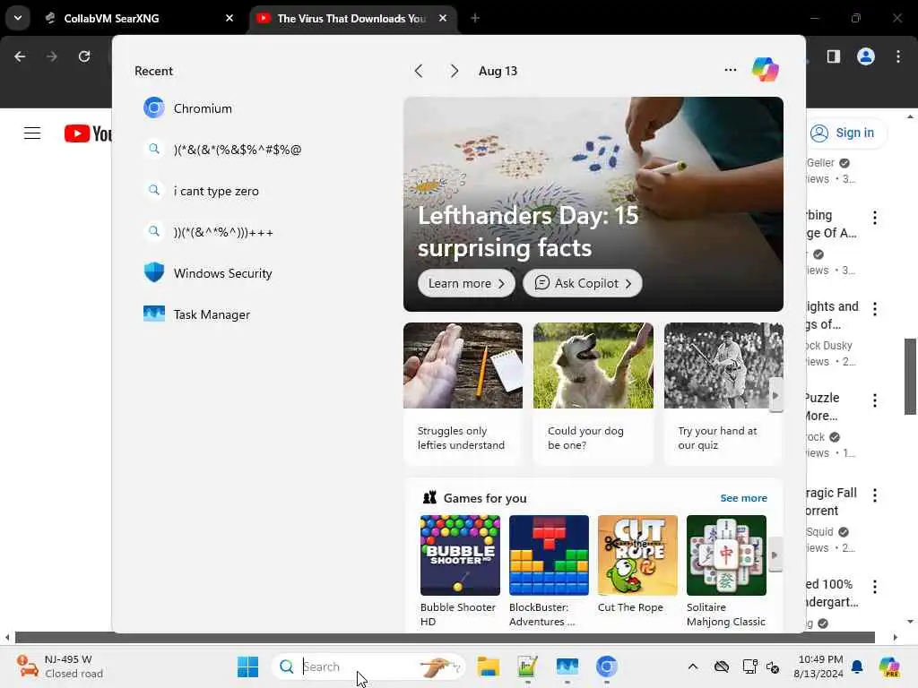Open Task Manager from Recent list
Image resolution: width=918 pixels, height=688 pixels.
tap(212, 314)
